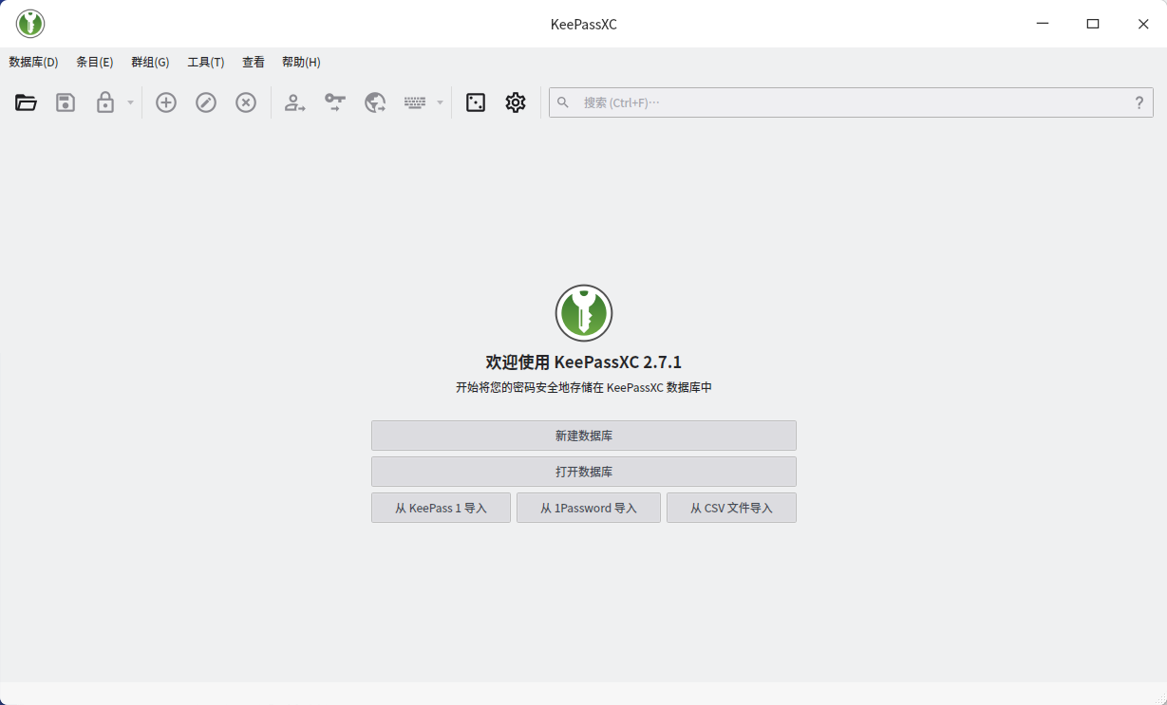Screen dimensions: 1167x705
Task: Click the copy username icon
Action: [295, 102]
